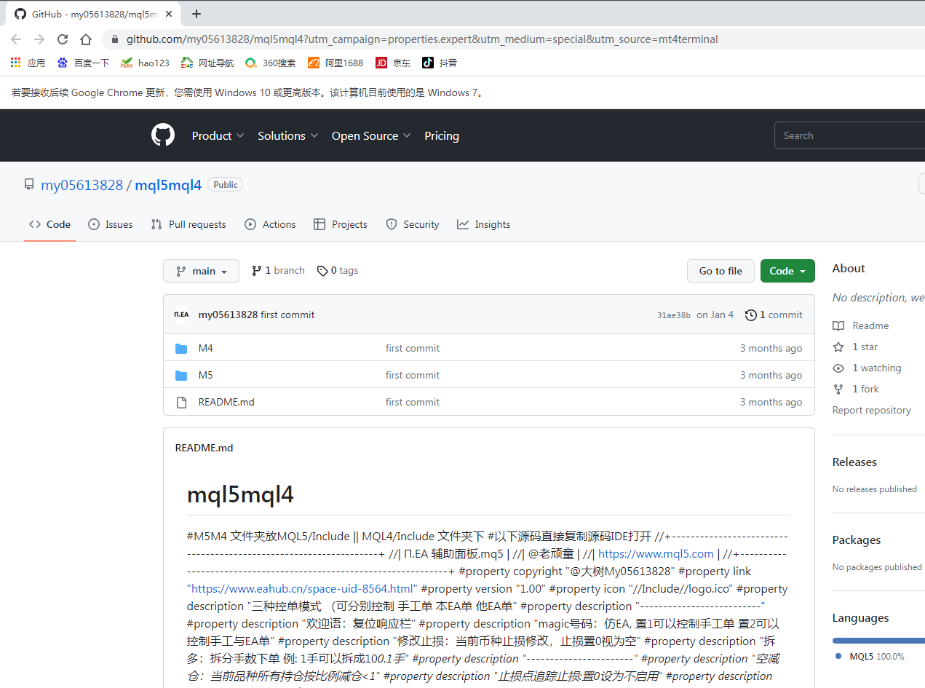Click the П.EA commit author avatar

[181, 315]
